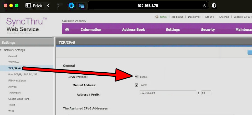The width and height of the screenshot is (252, 115).
Task: Click the SAMSUNG C2680FX model text
Action: click(x=74, y=21)
